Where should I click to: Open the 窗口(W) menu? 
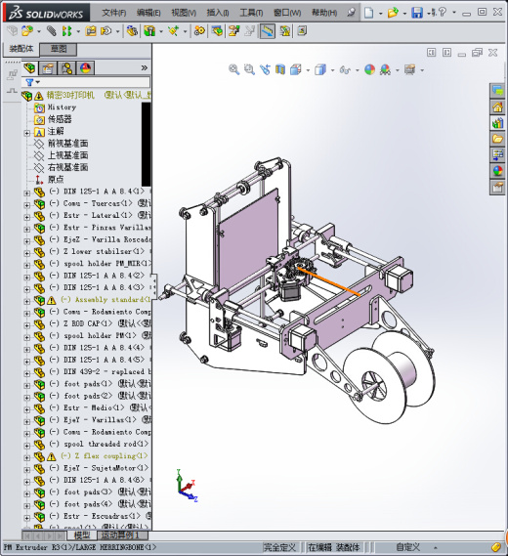(x=287, y=13)
